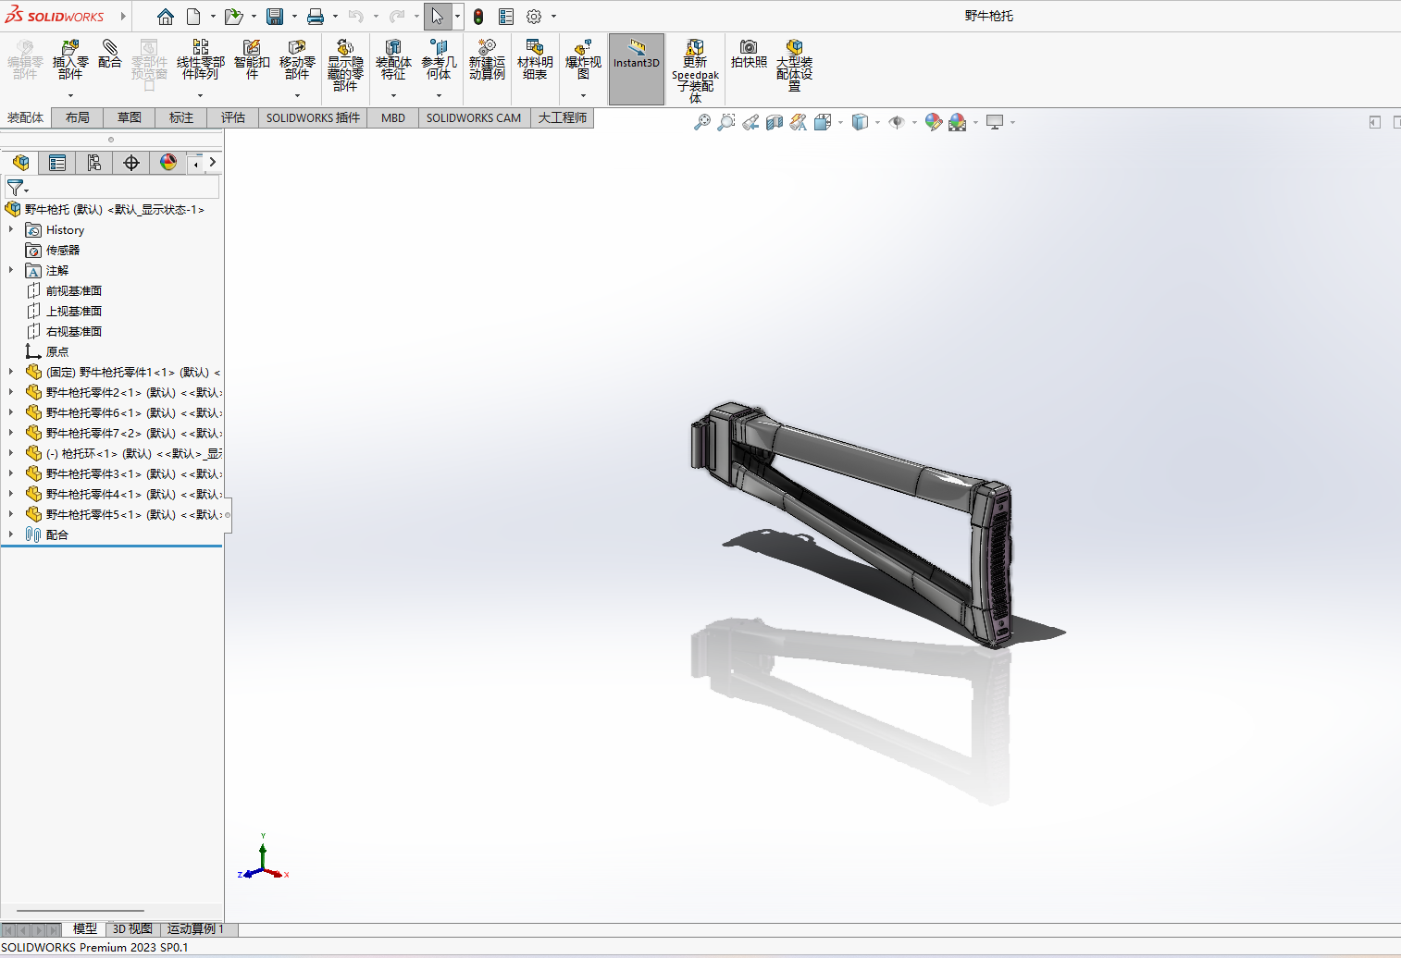Click 装配体特征 (Assembly Features)

(x=393, y=61)
